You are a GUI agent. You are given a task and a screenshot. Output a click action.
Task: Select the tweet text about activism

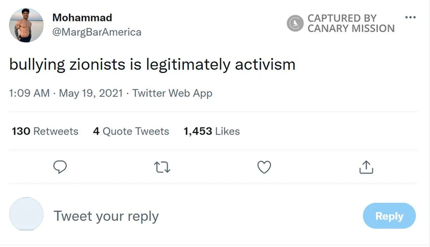(x=153, y=65)
